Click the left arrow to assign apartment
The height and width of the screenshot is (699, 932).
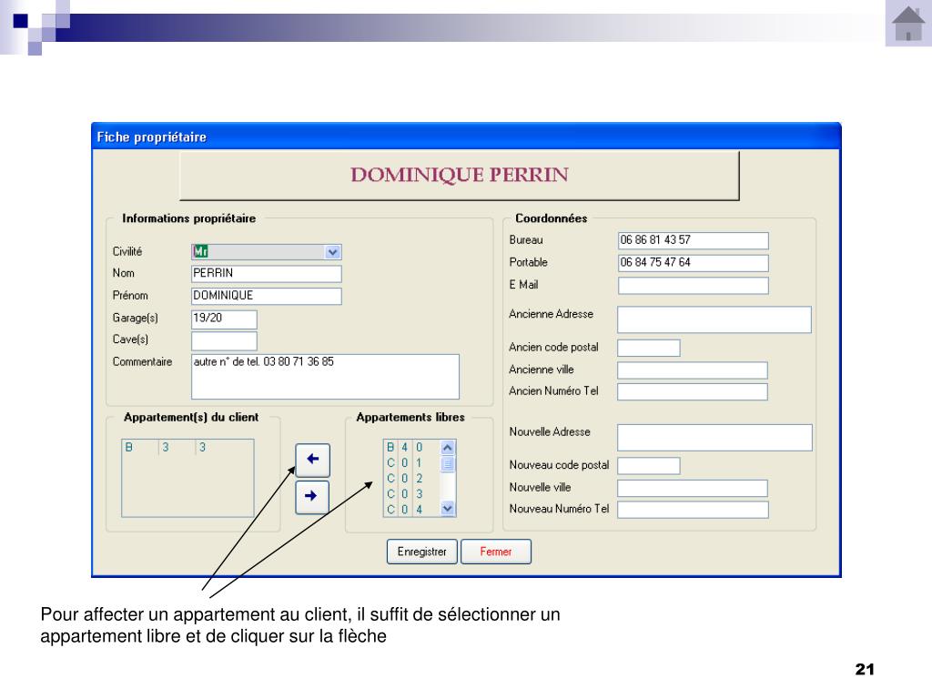(x=313, y=460)
